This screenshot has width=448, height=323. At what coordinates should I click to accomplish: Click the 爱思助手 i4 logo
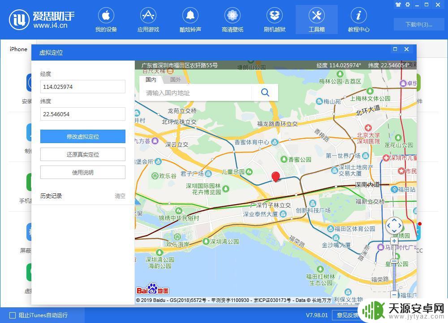[42, 20]
